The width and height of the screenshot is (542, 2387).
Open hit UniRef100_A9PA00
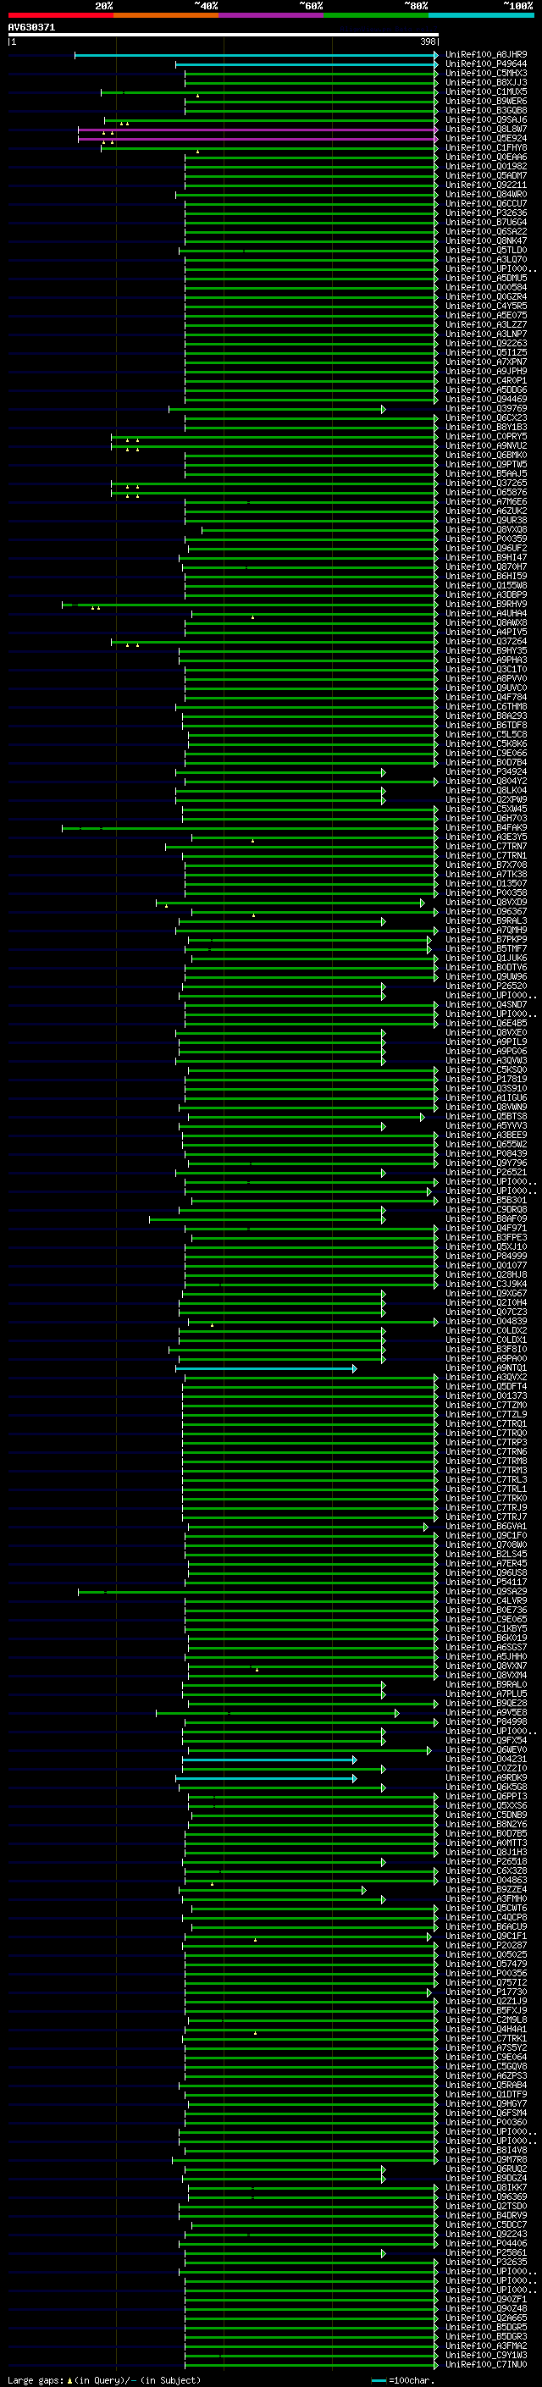(485, 1358)
